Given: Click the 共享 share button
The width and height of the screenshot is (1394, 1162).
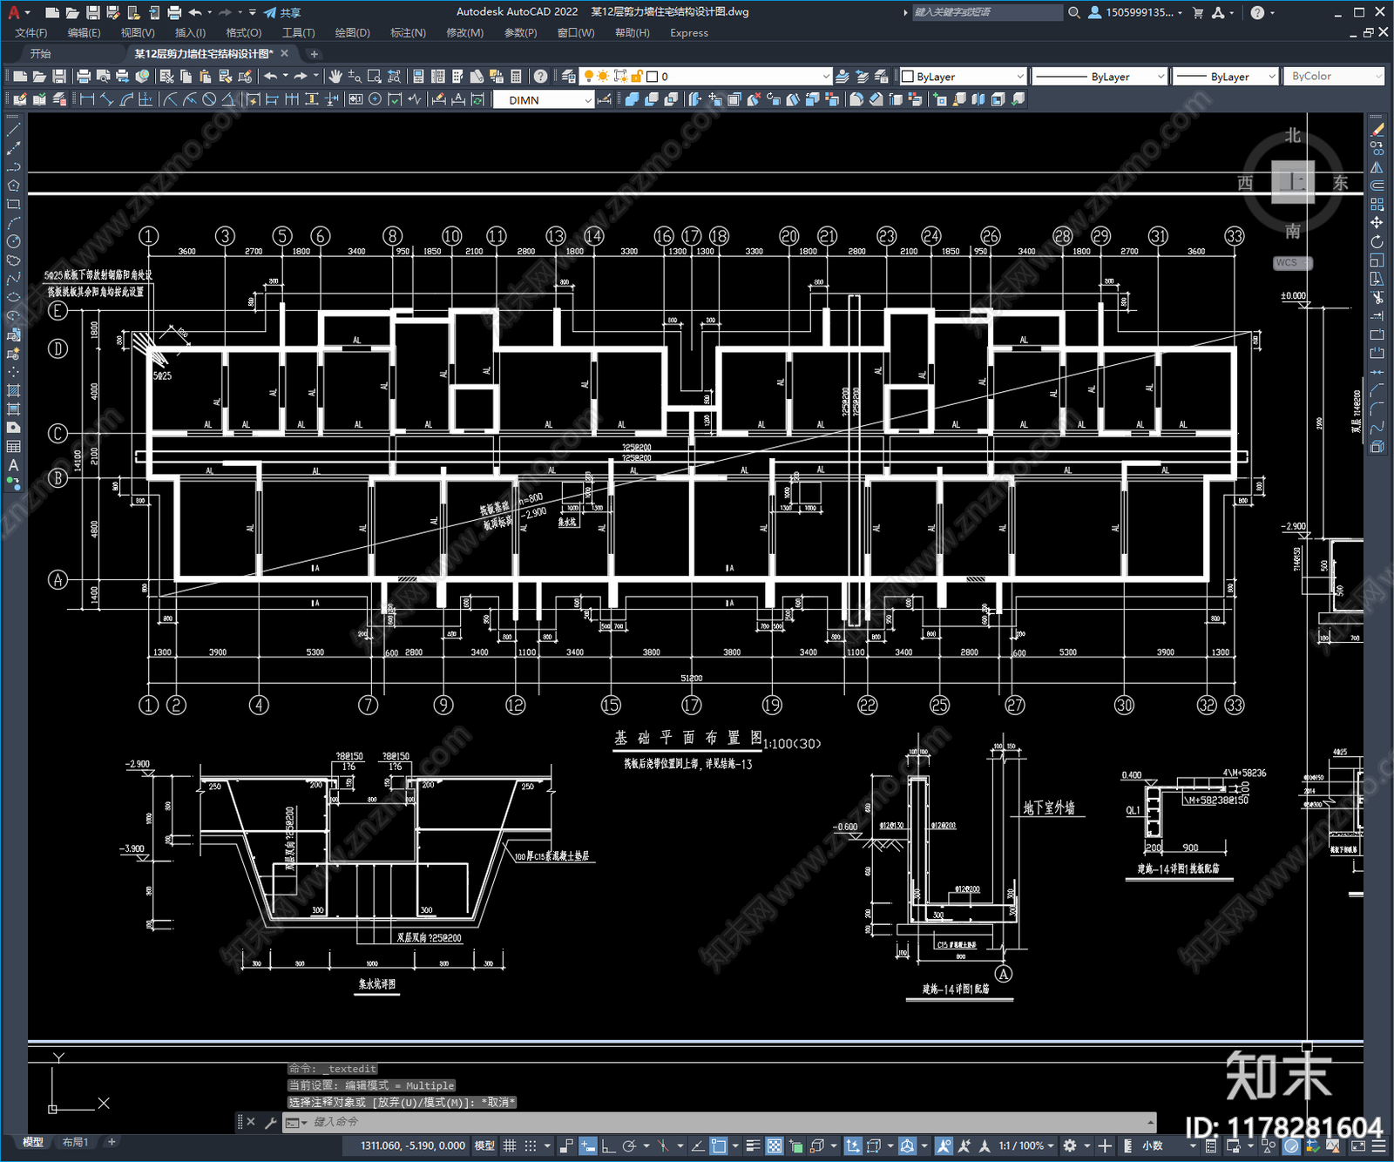Looking at the screenshot, I should (x=282, y=12).
